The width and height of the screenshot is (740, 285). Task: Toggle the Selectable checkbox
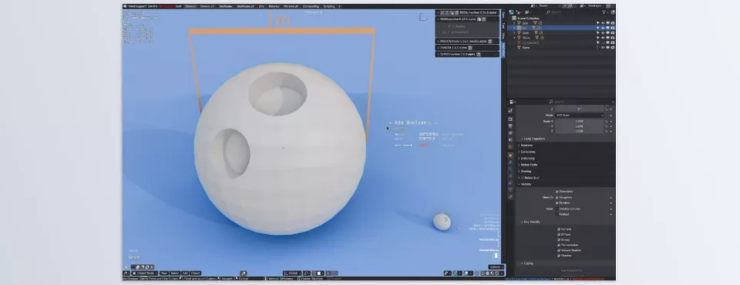(x=557, y=192)
